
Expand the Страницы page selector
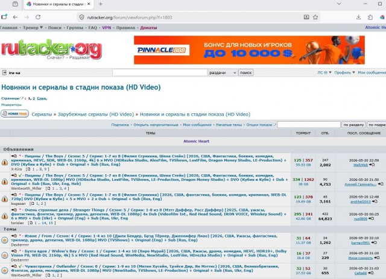click(x=12, y=98)
